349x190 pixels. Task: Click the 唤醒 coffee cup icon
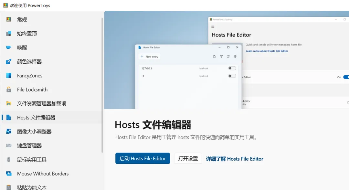(x=9, y=48)
